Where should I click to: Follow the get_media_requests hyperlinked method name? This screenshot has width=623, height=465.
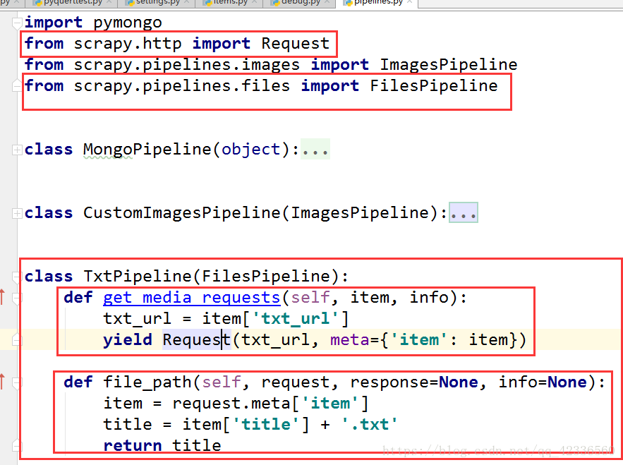point(191,298)
